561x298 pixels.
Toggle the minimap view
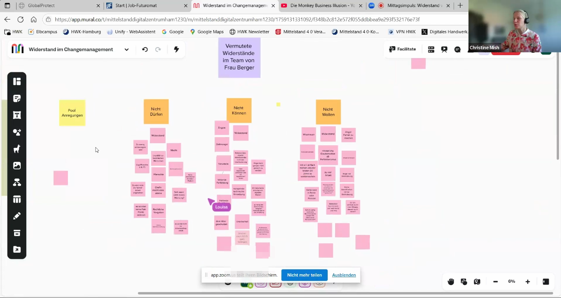coord(477,282)
